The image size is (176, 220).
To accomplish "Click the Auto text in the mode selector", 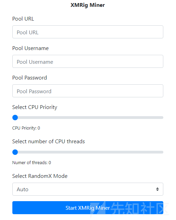I will click(23, 190).
